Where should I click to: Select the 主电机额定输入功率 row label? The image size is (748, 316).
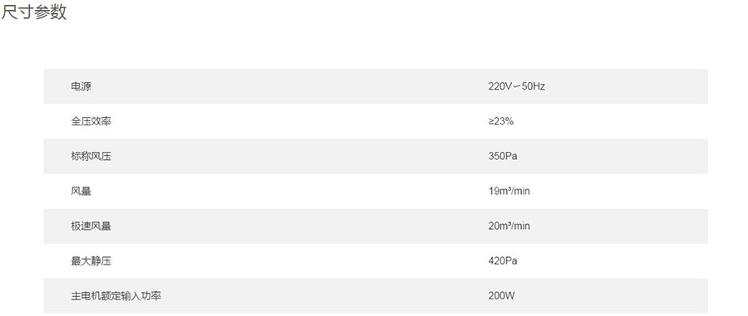click(116, 295)
